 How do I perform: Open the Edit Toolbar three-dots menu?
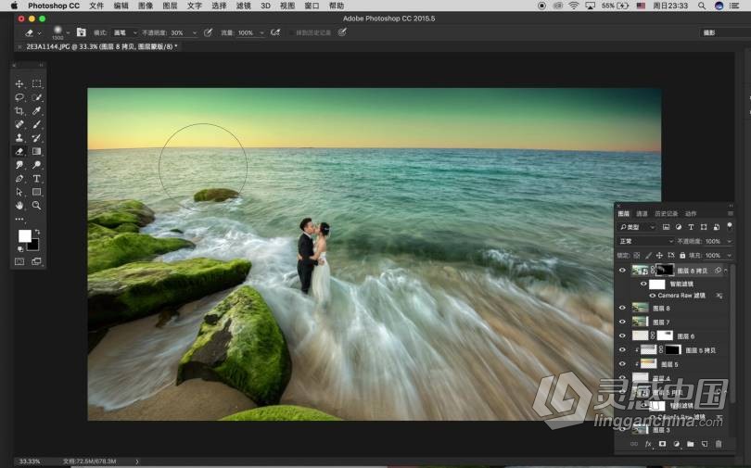point(19,219)
